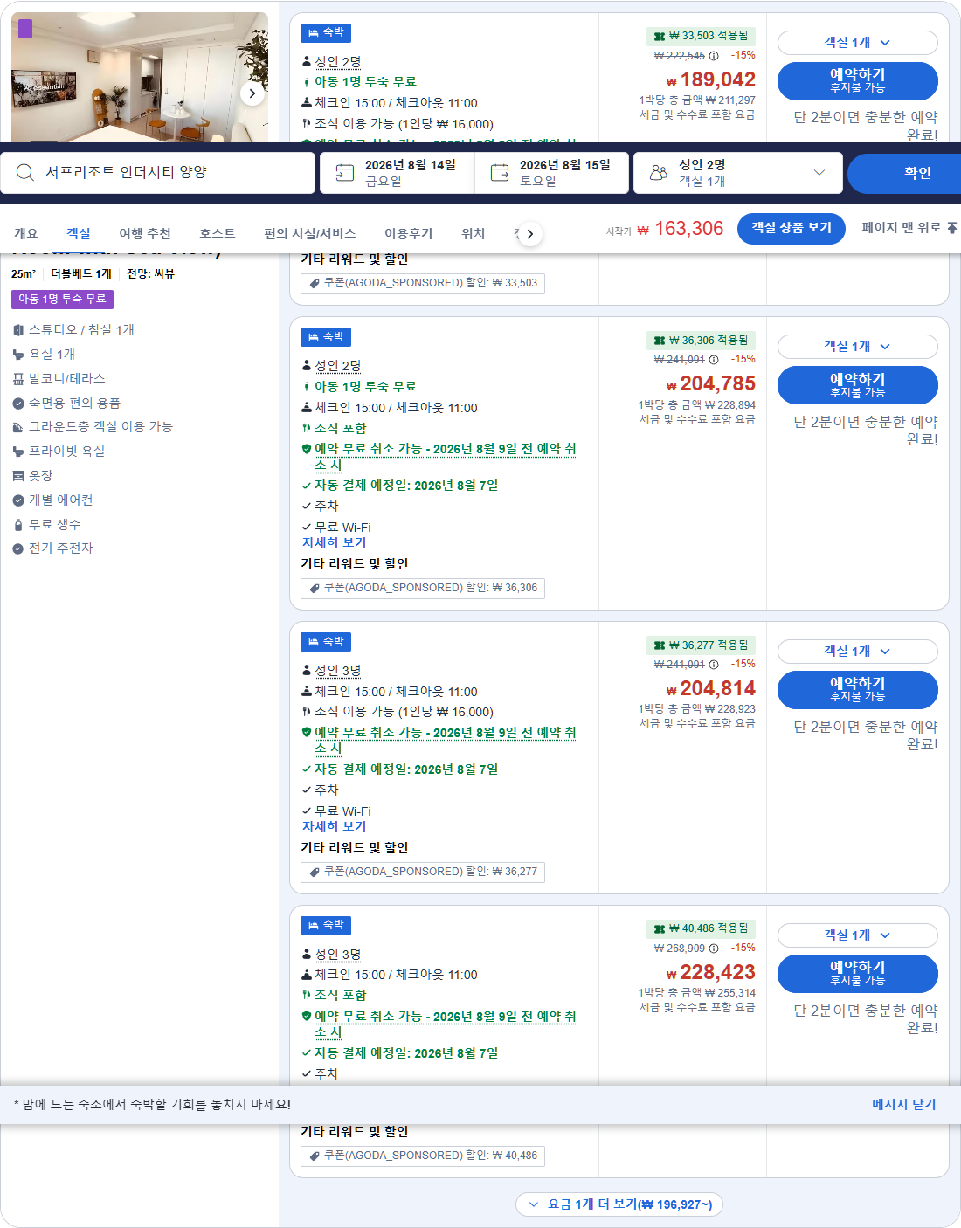Click the private bathroom amenity icon
Image resolution: width=961 pixels, height=1228 pixels.
click(18, 452)
